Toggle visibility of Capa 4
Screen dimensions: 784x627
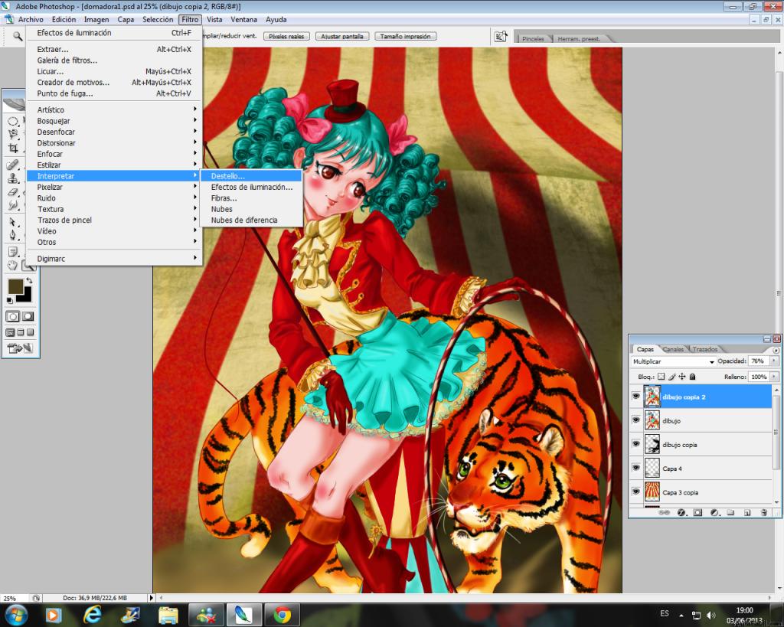(x=636, y=468)
